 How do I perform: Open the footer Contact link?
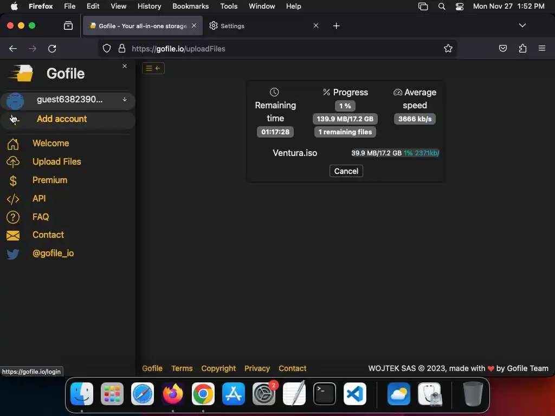[292, 368]
